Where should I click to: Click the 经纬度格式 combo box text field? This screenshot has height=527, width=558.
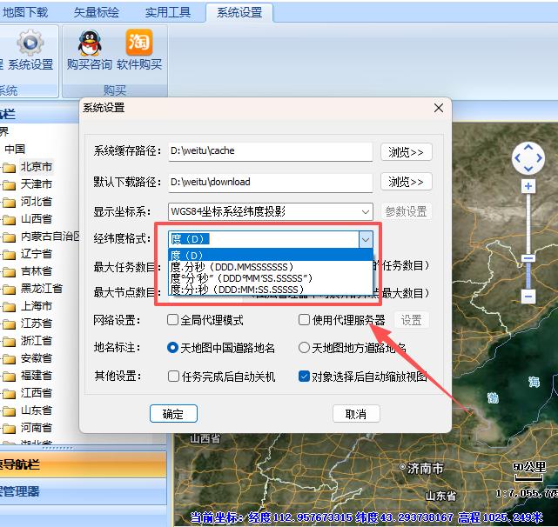[264, 239]
